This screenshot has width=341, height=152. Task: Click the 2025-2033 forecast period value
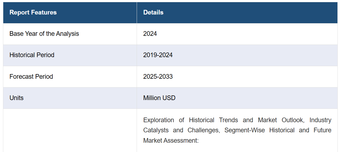158,77
